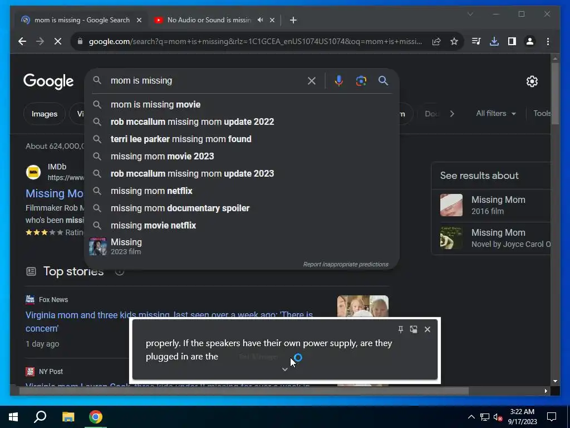The width and height of the screenshot is (570, 428).
Task: Start voice search with microphone icon
Action: (x=339, y=81)
